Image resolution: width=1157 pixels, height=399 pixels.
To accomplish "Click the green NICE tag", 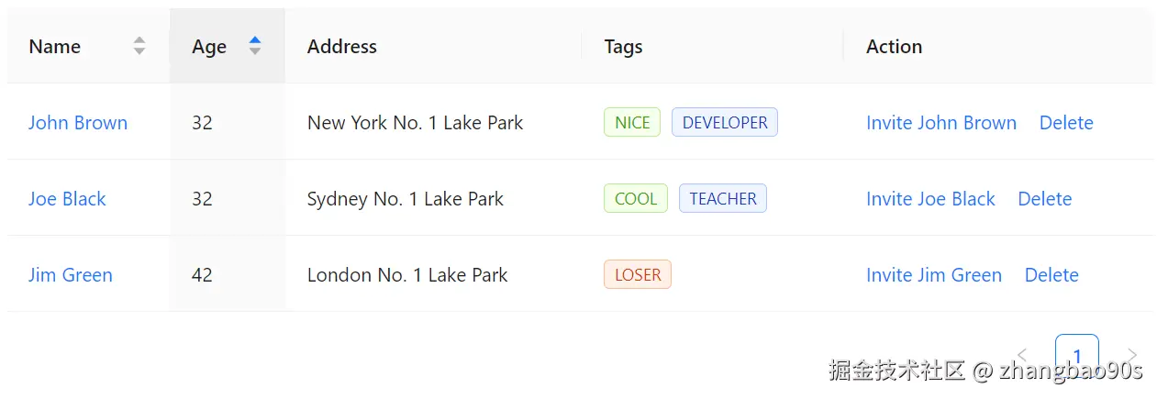I will [632, 123].
